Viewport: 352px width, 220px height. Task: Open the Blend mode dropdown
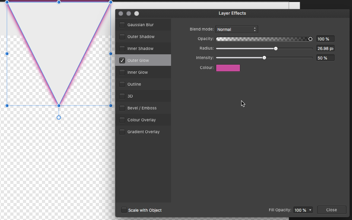(237, 29)
